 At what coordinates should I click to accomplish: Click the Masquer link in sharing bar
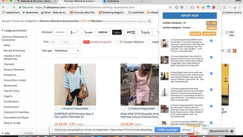187,130
